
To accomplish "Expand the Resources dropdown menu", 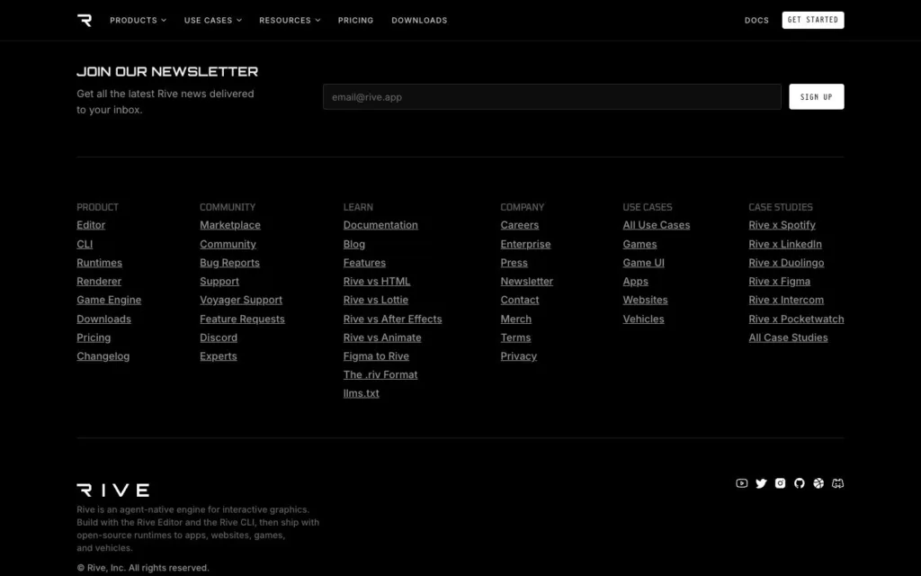I will pos(290,20).
